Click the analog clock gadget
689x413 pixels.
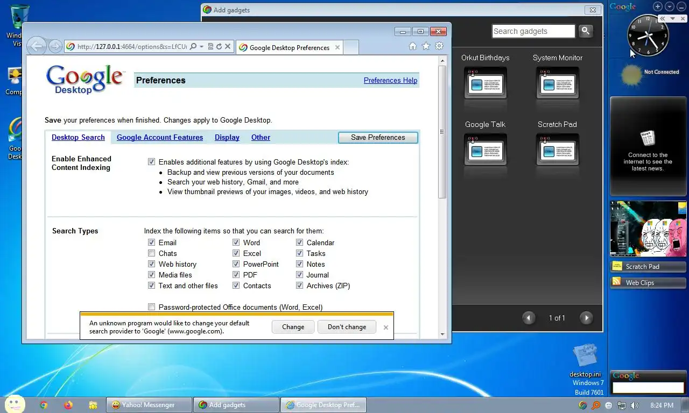[x=648, y=35]
